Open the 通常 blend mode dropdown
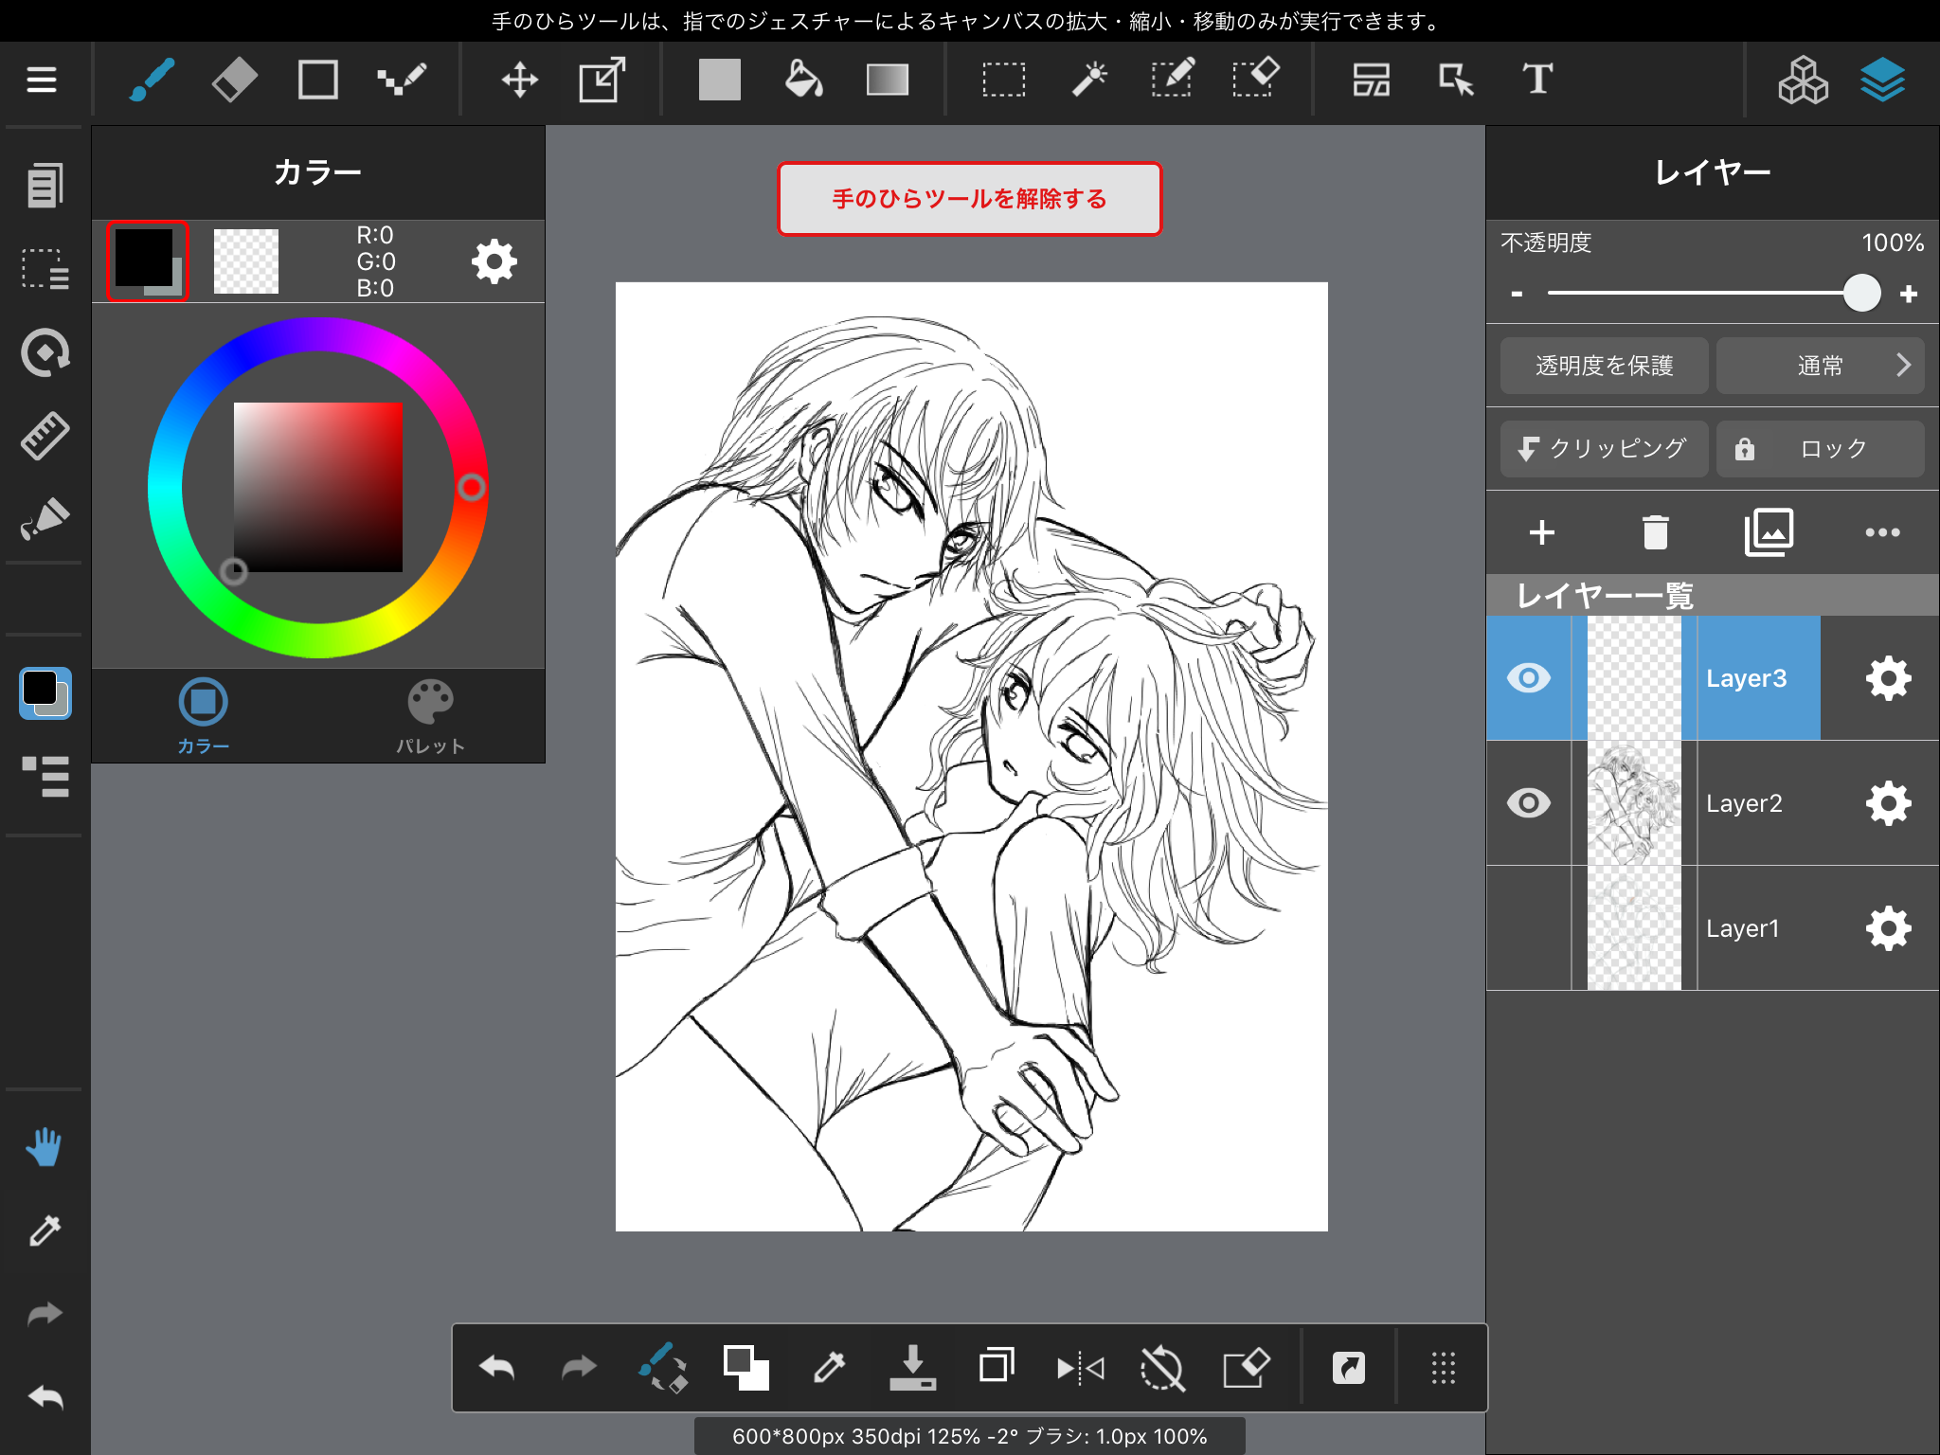This screenshot has height=1455, width=1940. pyautogui.click(x=1820, y=366)
